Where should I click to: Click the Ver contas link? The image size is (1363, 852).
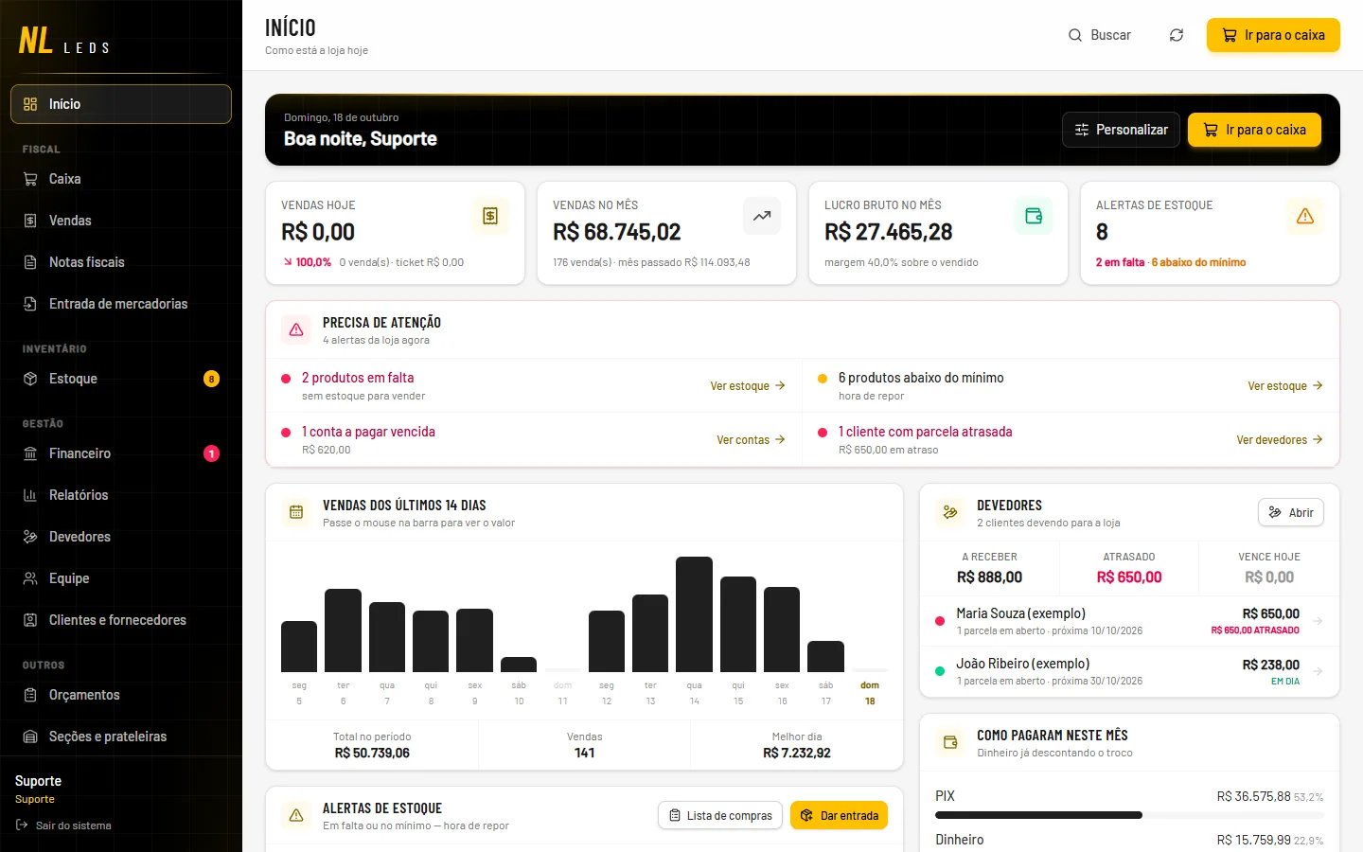click(x=752, y=440)
